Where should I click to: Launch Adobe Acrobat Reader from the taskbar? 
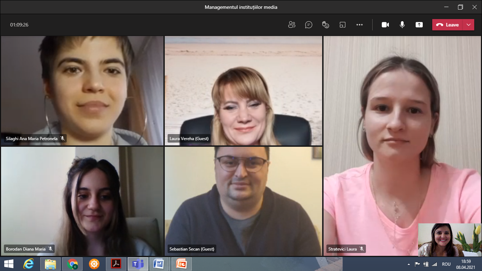pyautogui.click(x=116, y=264)
